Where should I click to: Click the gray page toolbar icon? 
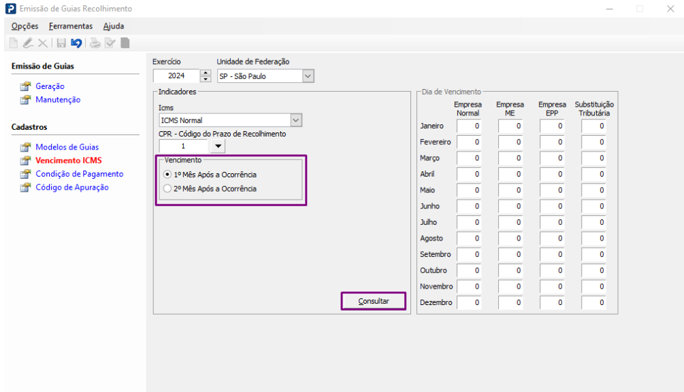pyautogui.click(x=125, y=43)
